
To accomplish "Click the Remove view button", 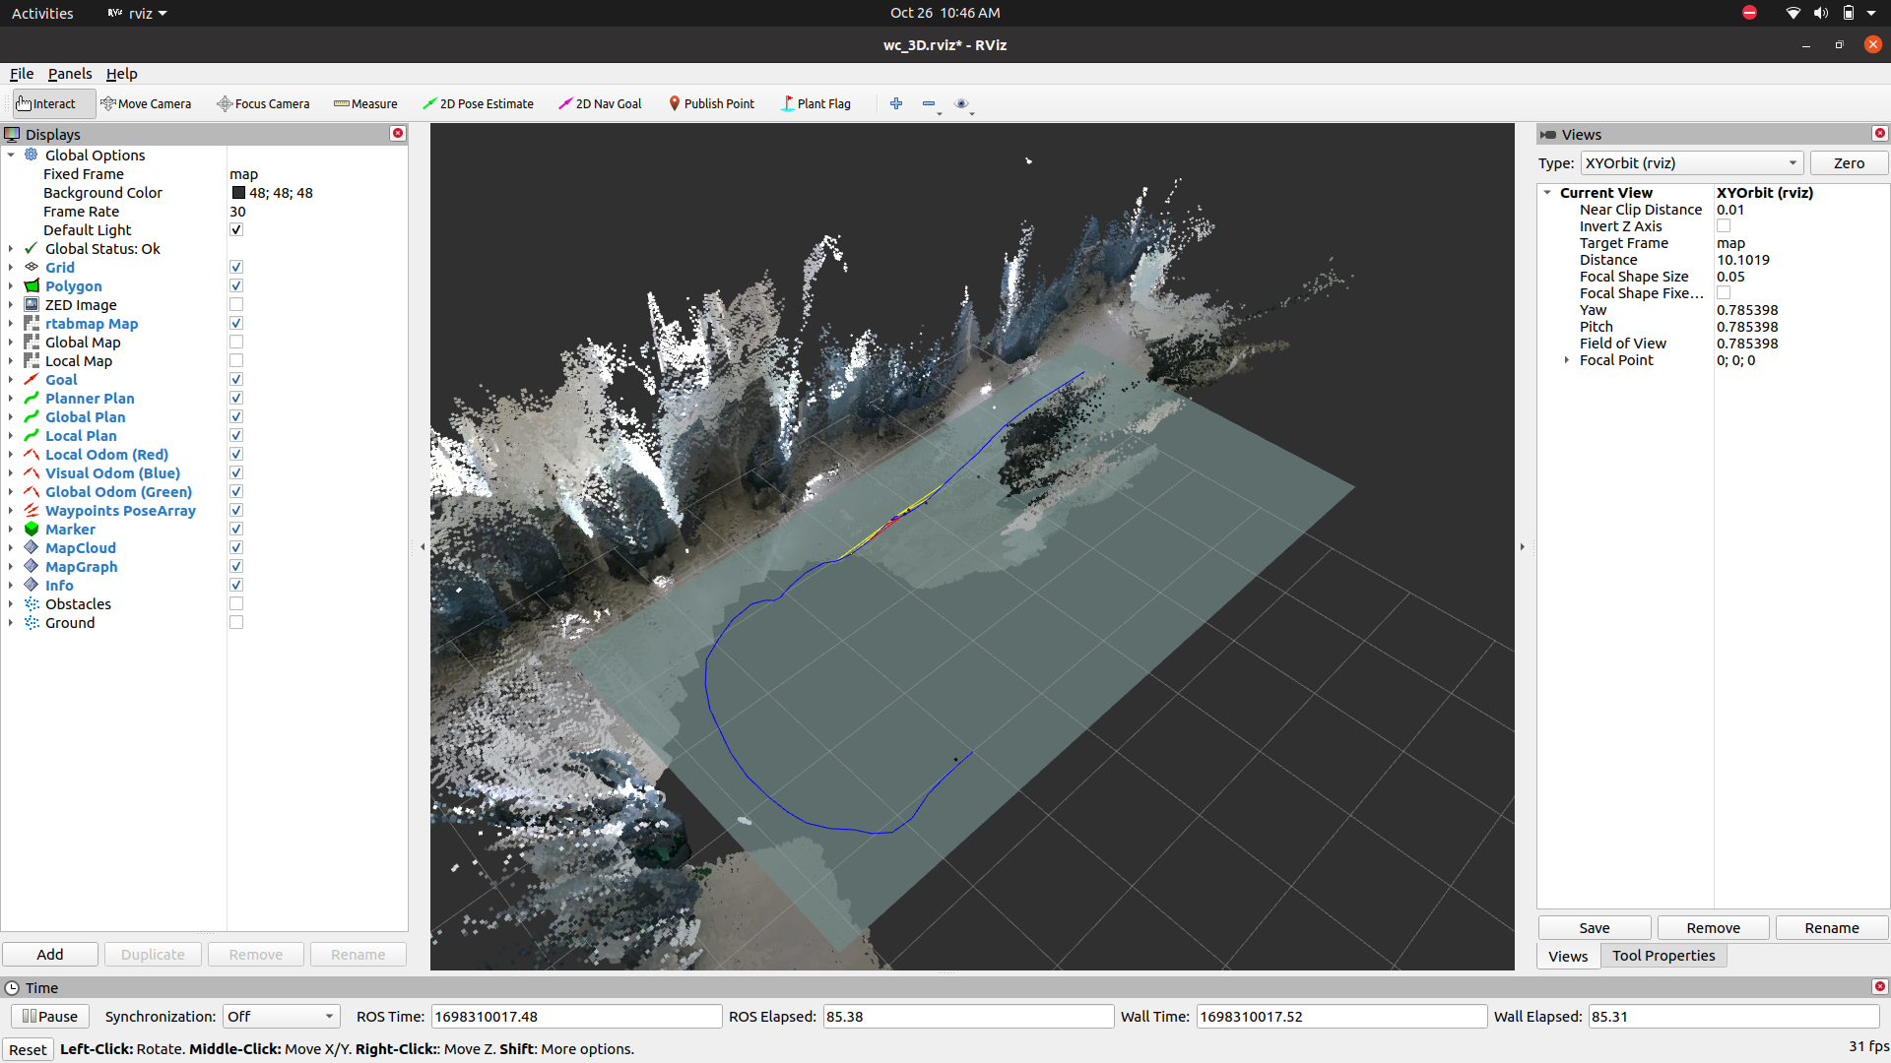I will coord(1714,928).
